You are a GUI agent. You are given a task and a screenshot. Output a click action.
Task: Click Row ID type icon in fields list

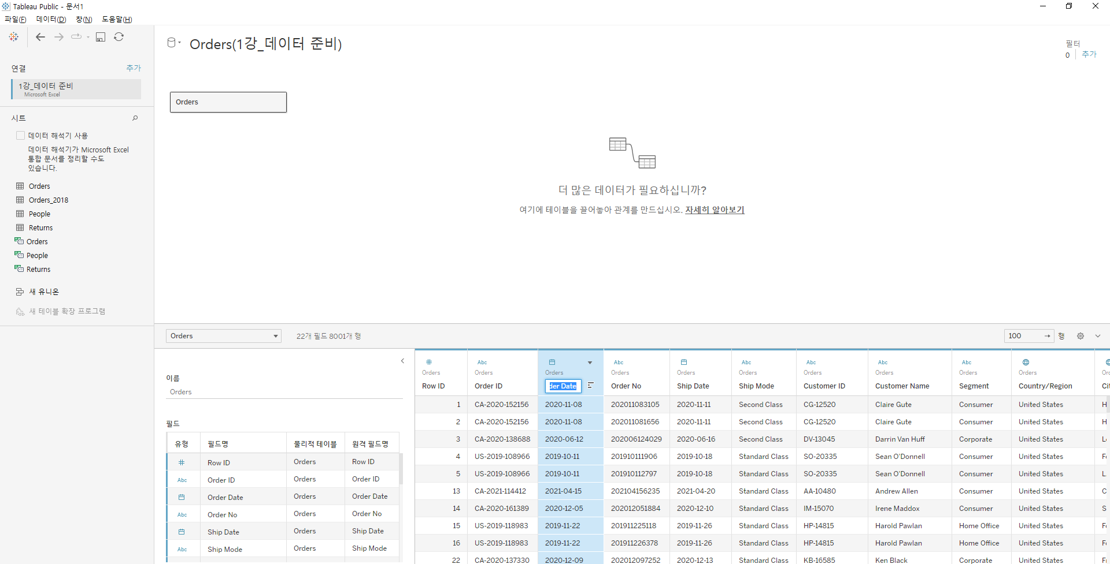(182, 462)
